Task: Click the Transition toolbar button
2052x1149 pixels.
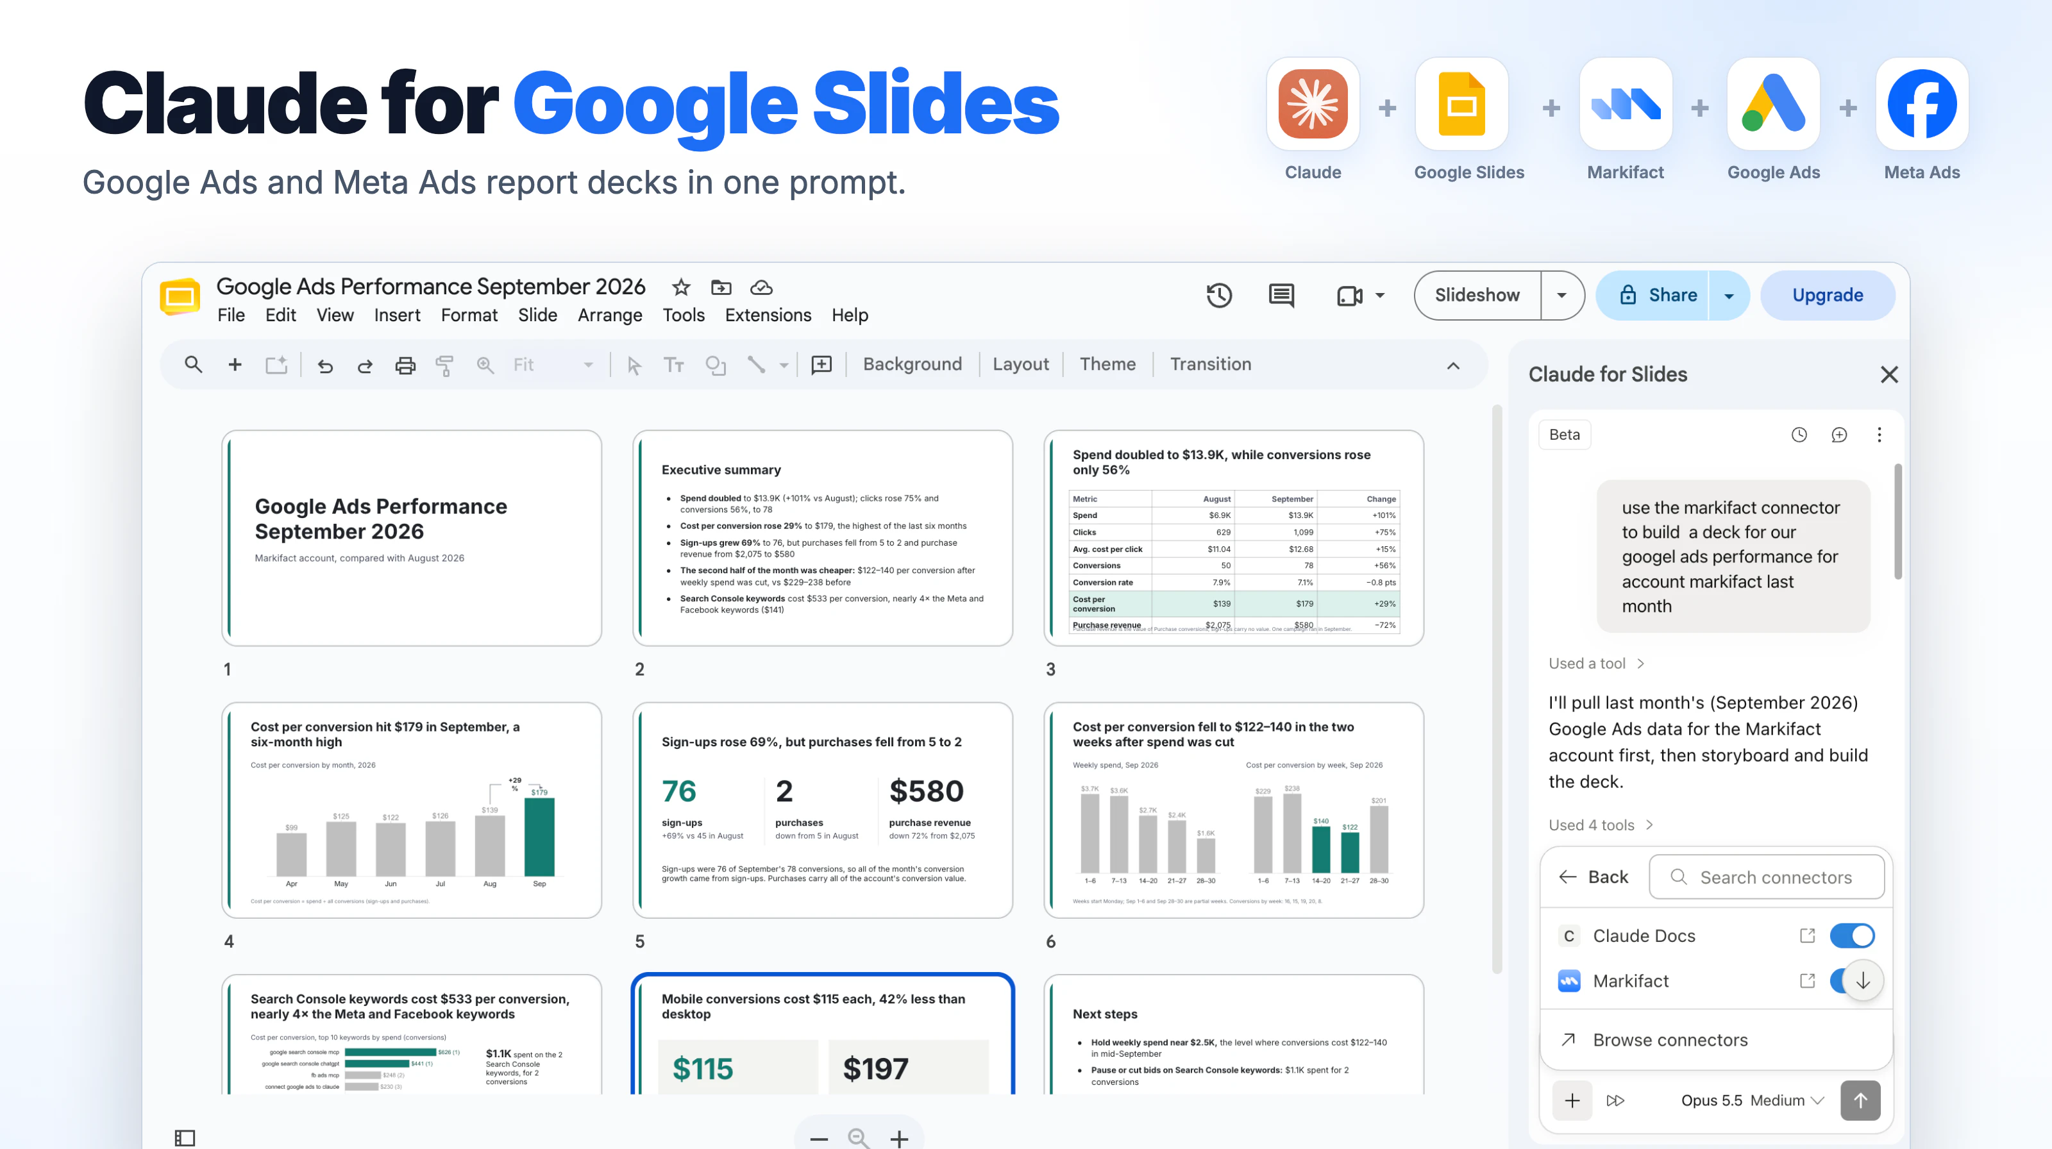Action: (1210, 364)
